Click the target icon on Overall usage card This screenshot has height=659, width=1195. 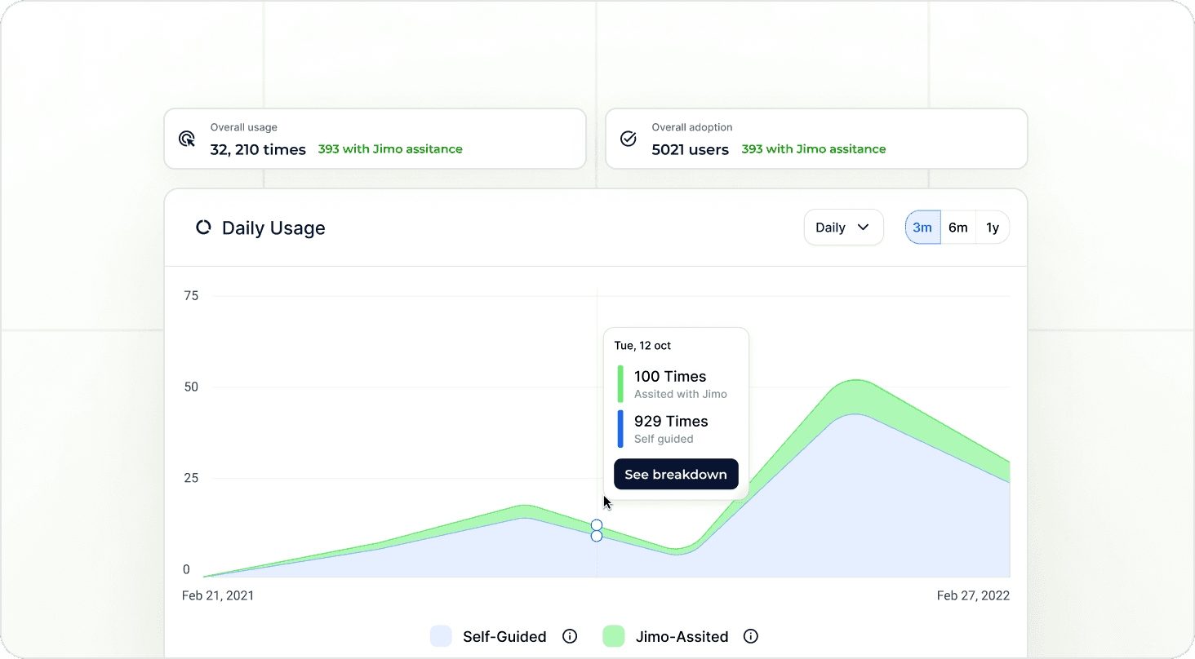pyautogui.click(x=187, y=139)
